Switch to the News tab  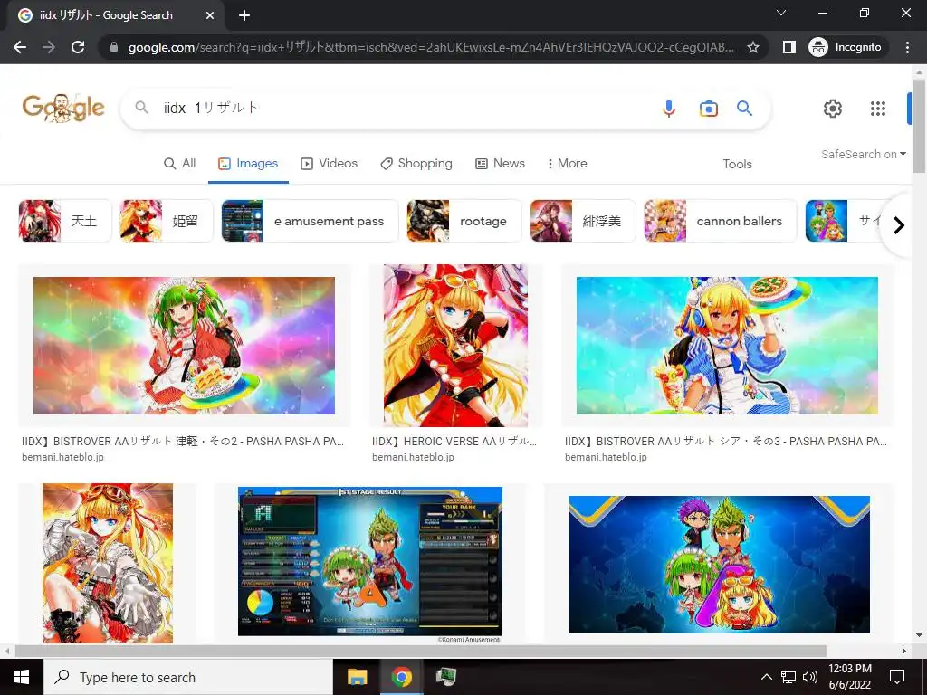point(500,164)
